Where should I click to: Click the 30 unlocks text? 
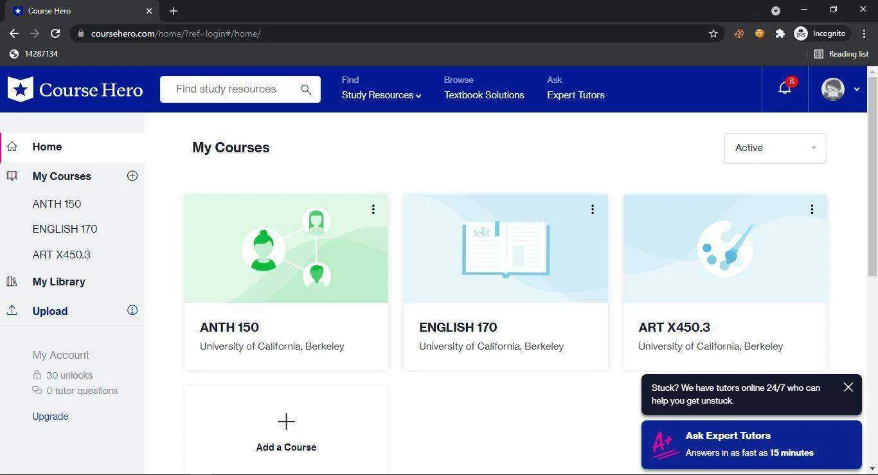[x=69, y=375]
